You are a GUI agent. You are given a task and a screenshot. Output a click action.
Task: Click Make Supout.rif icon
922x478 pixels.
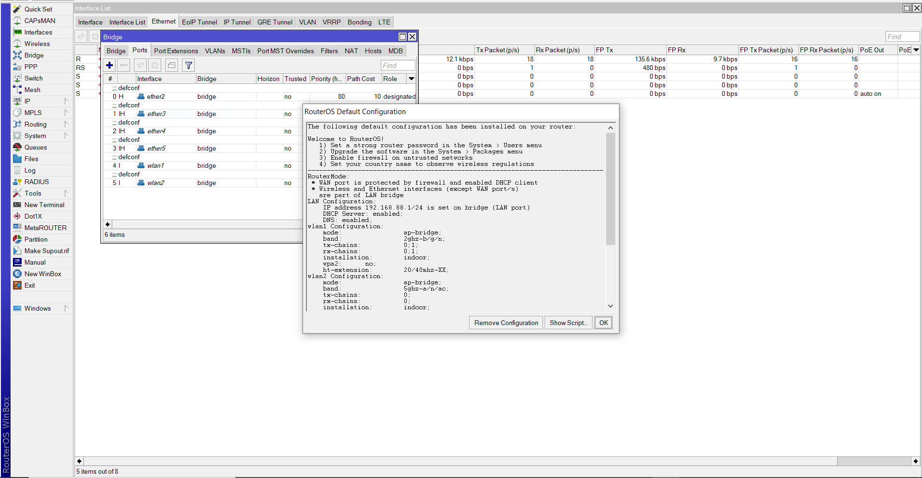(x=17, y=251)
